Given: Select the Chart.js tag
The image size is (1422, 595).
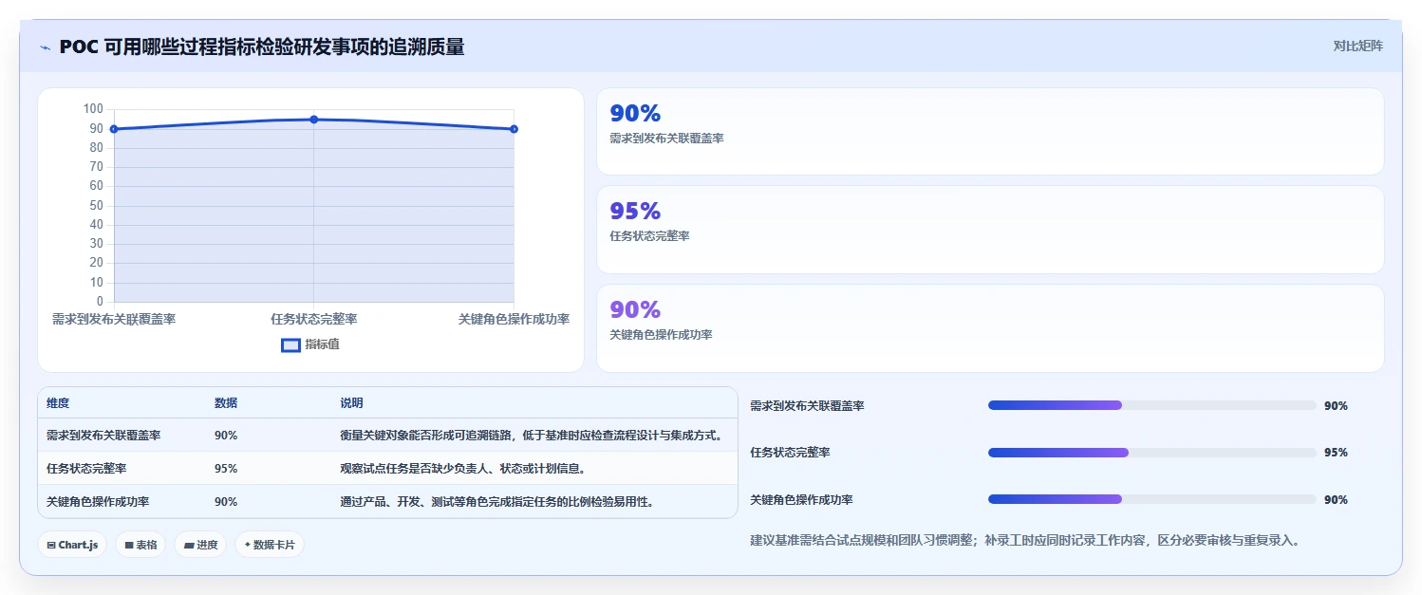Looking at the screenshot, I should [x=72, y=545].
